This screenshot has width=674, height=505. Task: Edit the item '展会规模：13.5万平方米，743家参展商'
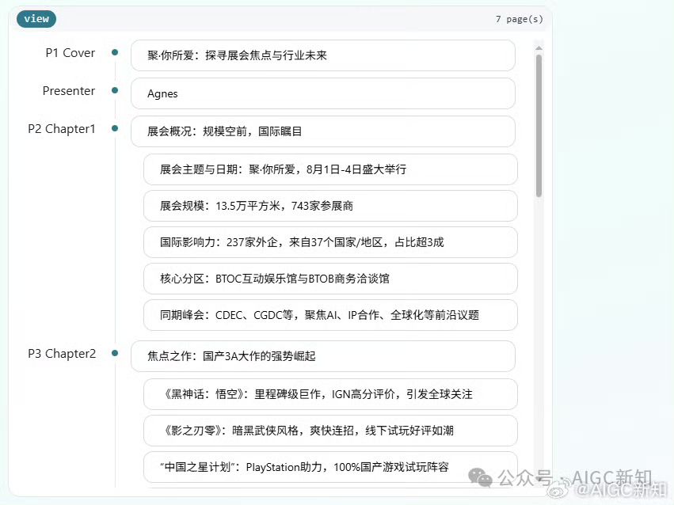coord(330,206)
